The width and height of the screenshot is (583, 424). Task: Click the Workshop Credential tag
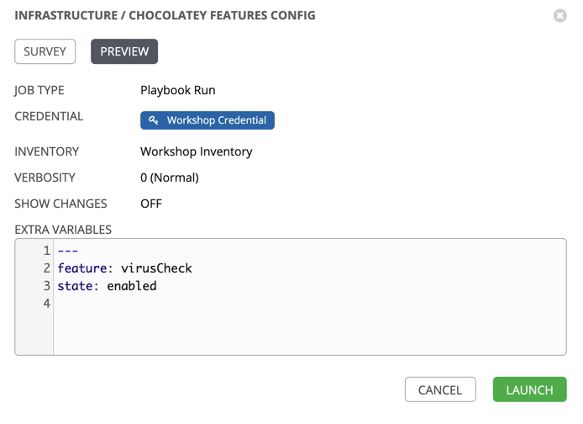click(x=207, y=120)
